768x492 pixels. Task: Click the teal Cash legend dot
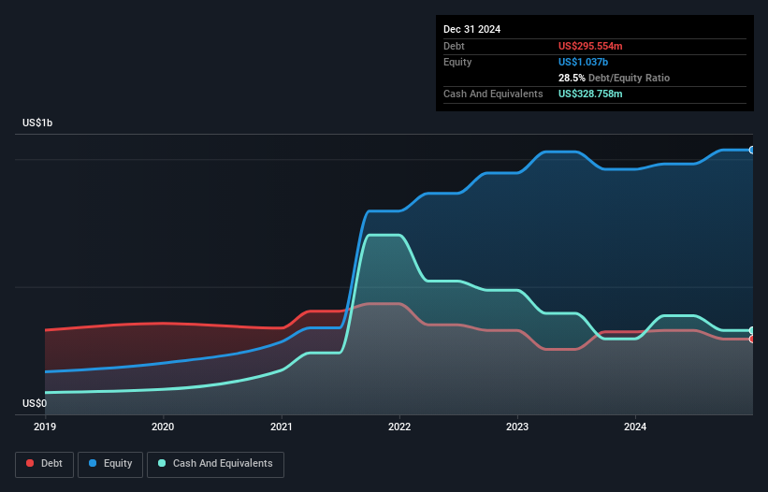[162, 463]
